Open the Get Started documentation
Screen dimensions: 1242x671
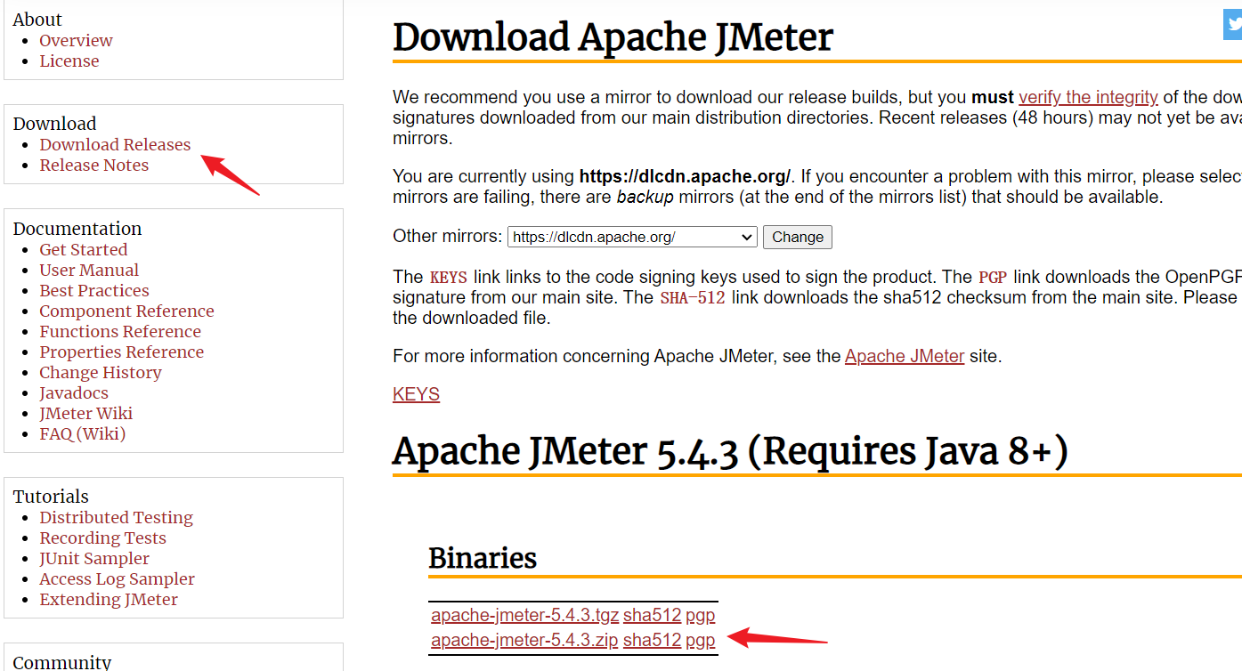pyautogui.click(x=84, y=249)
